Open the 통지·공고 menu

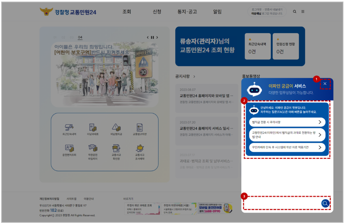tap(187, 12)
